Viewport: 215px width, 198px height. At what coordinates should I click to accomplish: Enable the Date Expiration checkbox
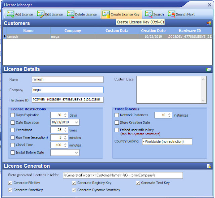pyautogui.click(x=13, y=123)
